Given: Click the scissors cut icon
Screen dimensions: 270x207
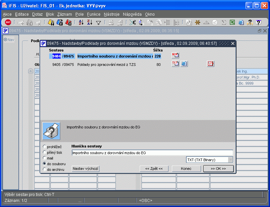Looking at the screenshot, I should point(133,22).
